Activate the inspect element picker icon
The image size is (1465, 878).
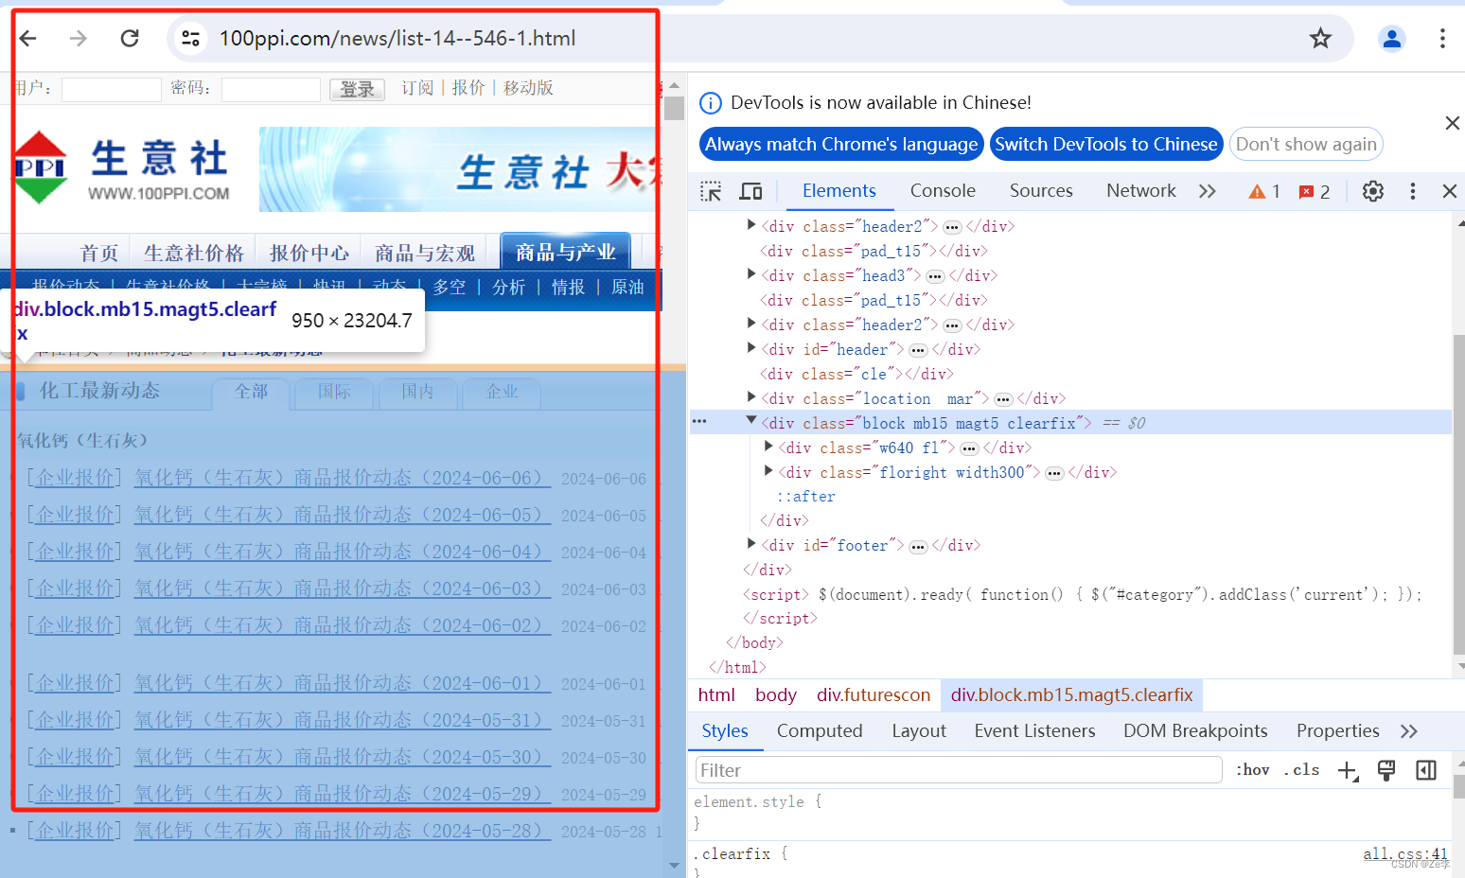pyautogui.click(x=711, y=191)
